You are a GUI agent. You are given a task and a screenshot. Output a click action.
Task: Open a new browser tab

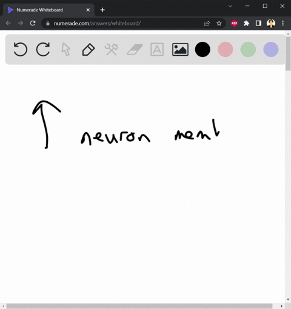click(x=102, y=10)
